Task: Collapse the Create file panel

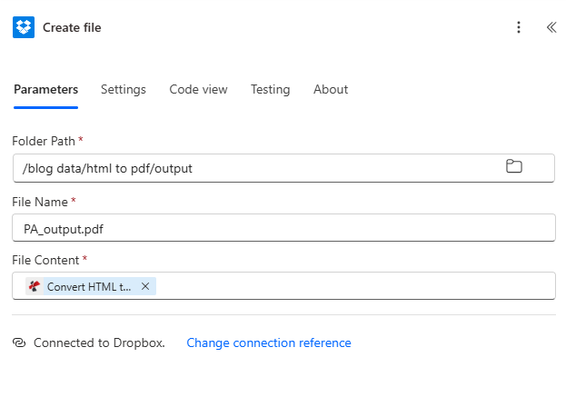Action: click(551, 27)
